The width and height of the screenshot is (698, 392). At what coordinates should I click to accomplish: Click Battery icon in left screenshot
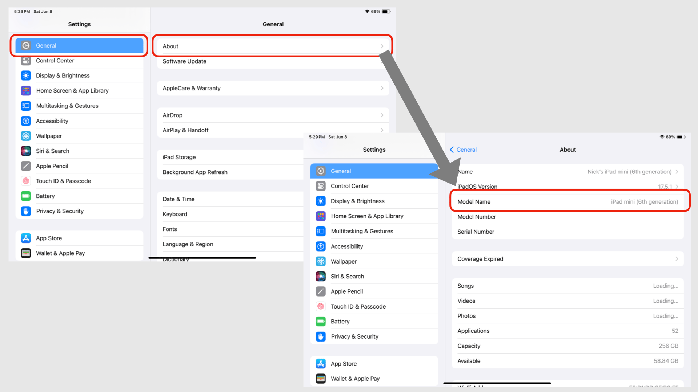[x=26, y=196]
